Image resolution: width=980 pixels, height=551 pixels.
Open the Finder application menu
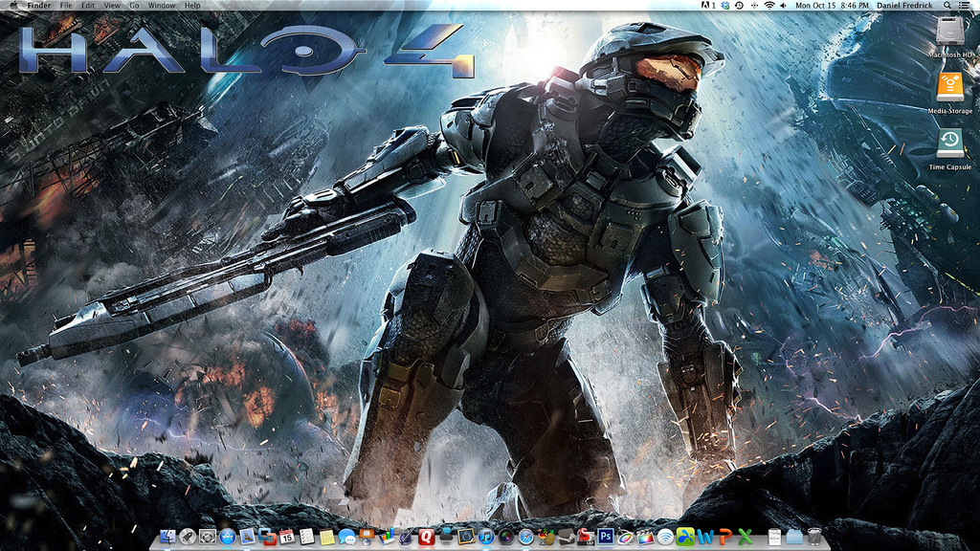point(38,5)
